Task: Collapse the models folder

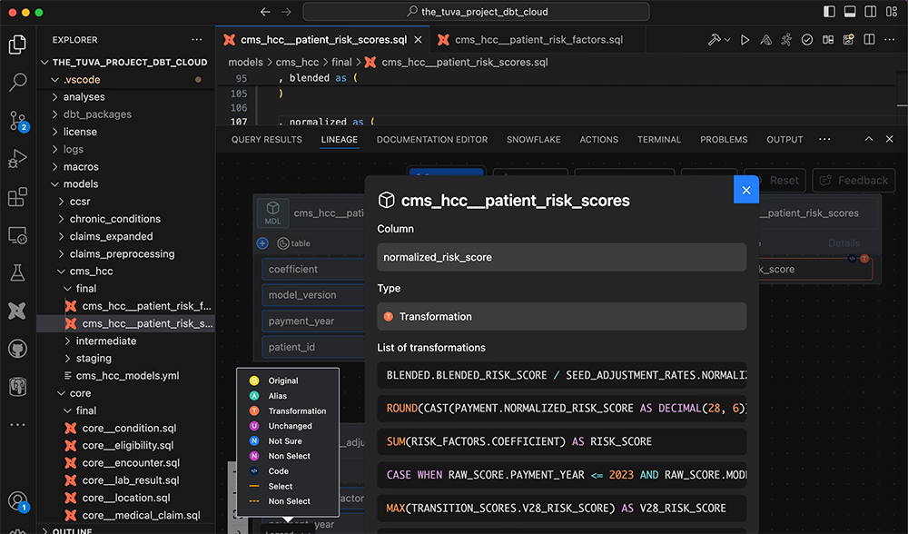Action: (80, 184)
